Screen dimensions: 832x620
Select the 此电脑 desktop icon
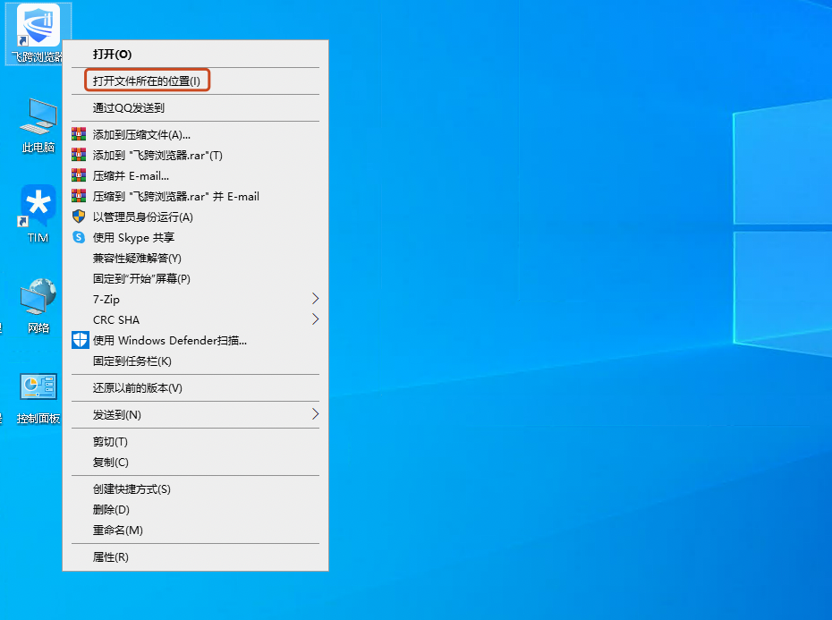pos(38,119)
